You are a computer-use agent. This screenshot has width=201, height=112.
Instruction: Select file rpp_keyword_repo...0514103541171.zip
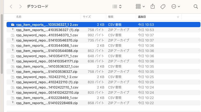click(103, 61)
